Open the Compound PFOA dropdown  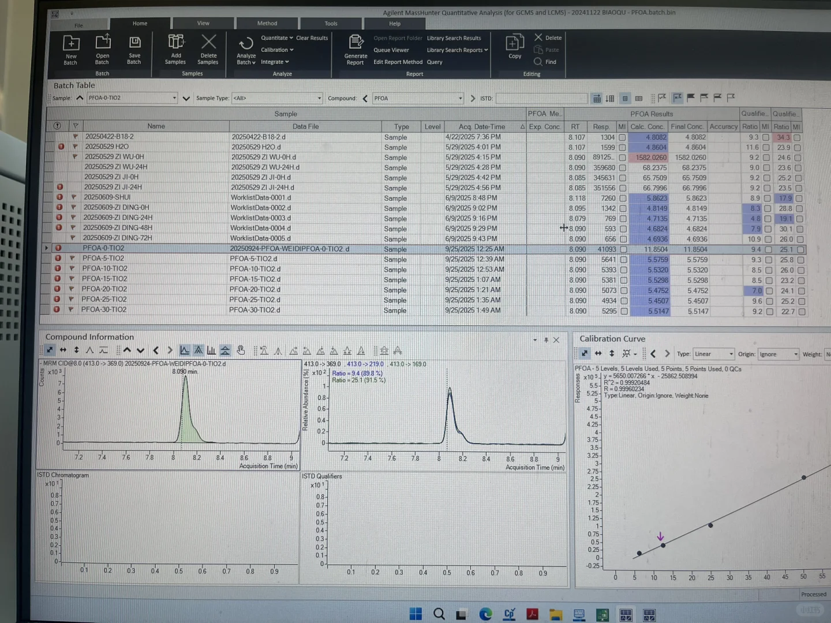point(460,99)
